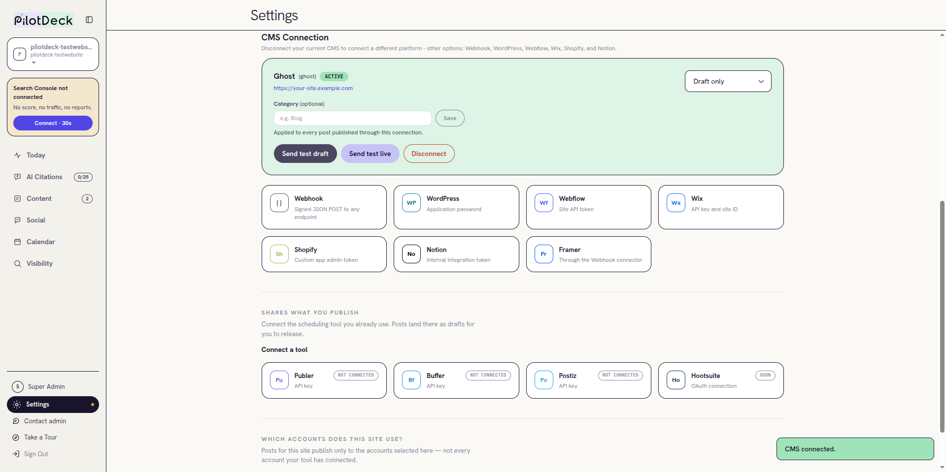Screen dimensions: 946x472
Task: Pick the Webflow Wf icon
Action: [544, 203]
